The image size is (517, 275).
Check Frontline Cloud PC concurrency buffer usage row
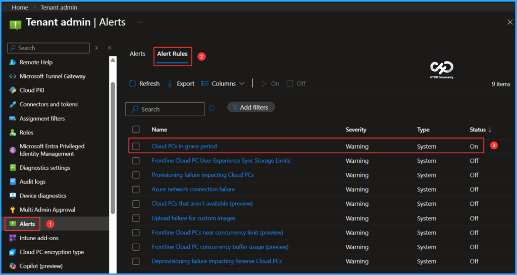point(136,247)
